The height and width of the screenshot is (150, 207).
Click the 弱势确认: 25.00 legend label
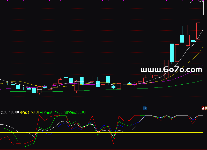pos(75,112)
